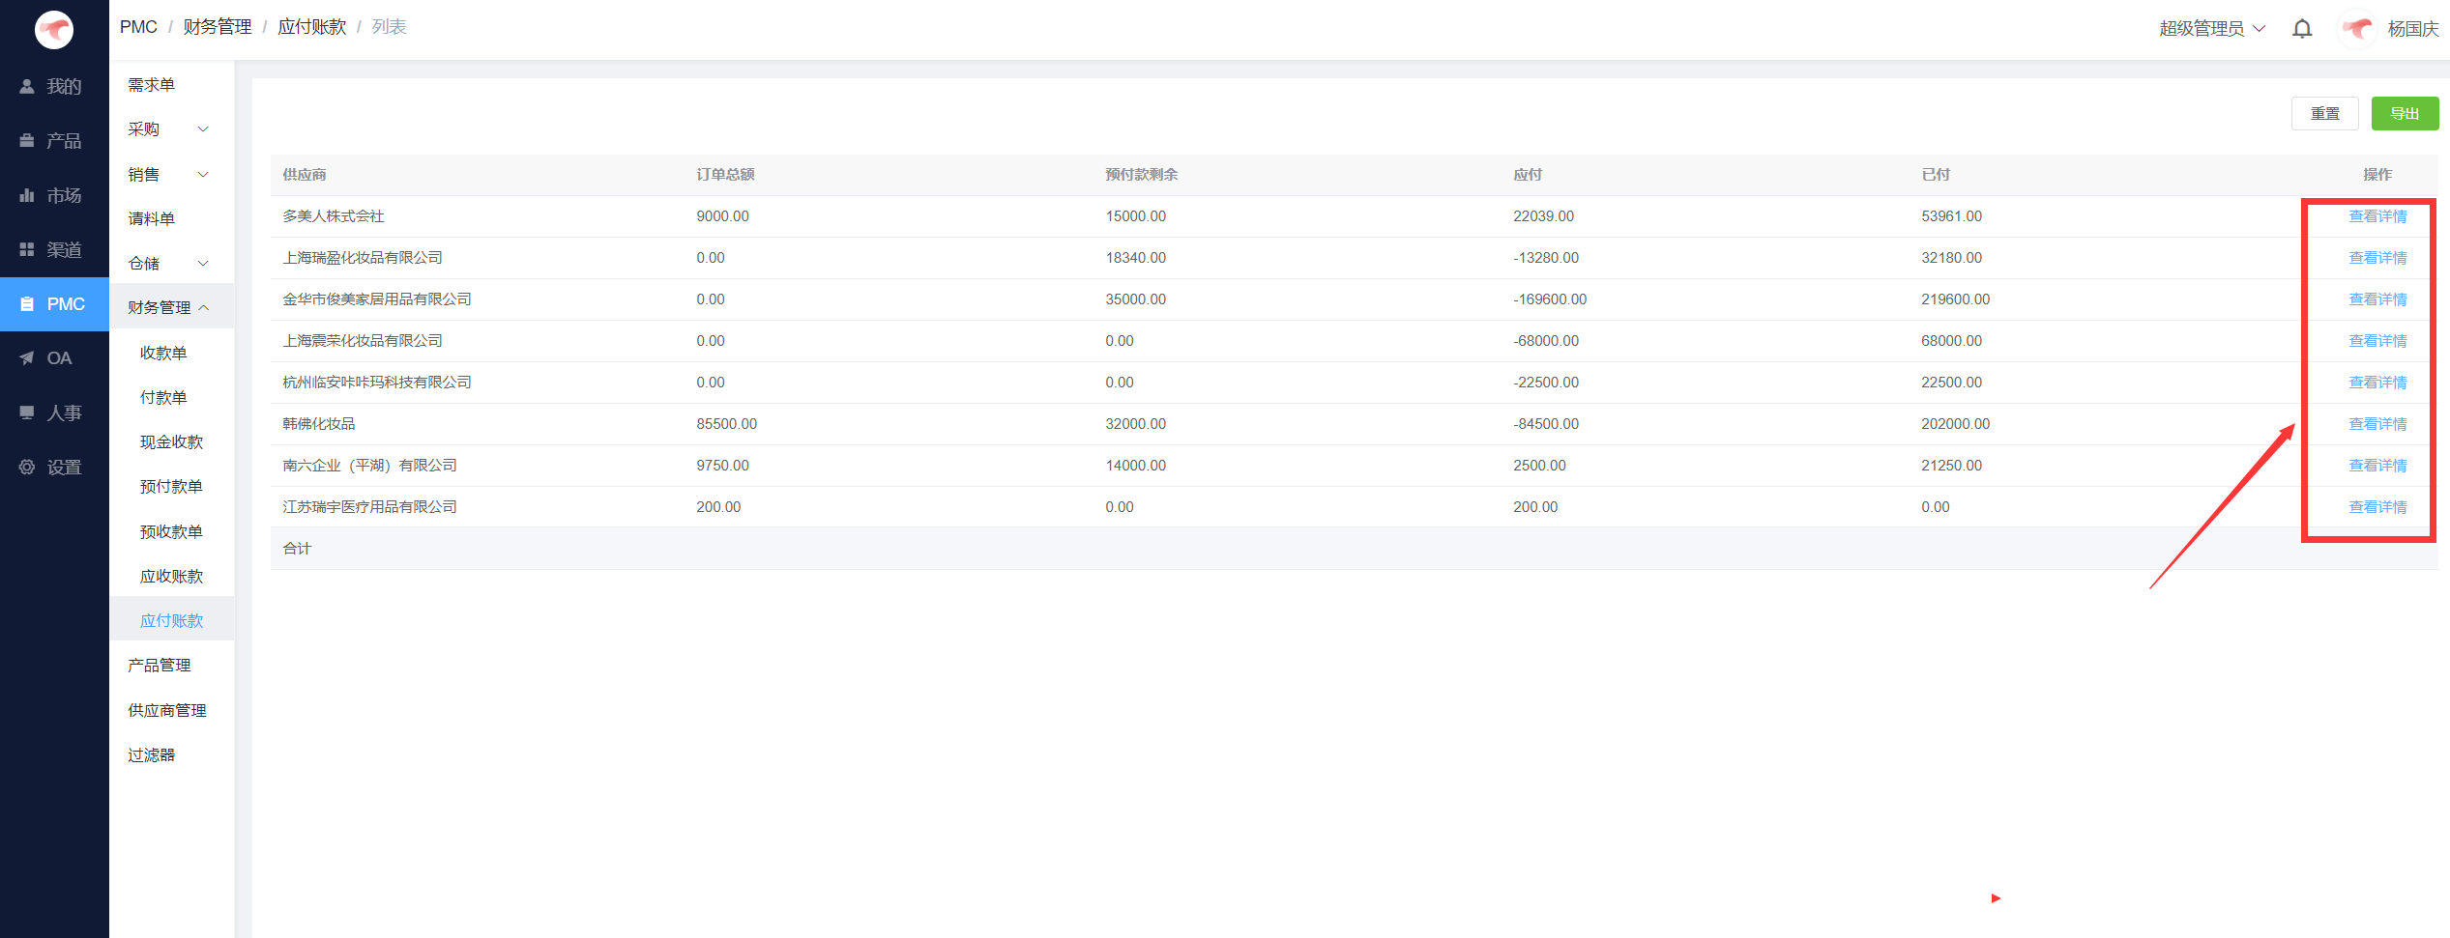
Task: View details for 上海震荣化妆品有限公司
Action: [2377, 341]
